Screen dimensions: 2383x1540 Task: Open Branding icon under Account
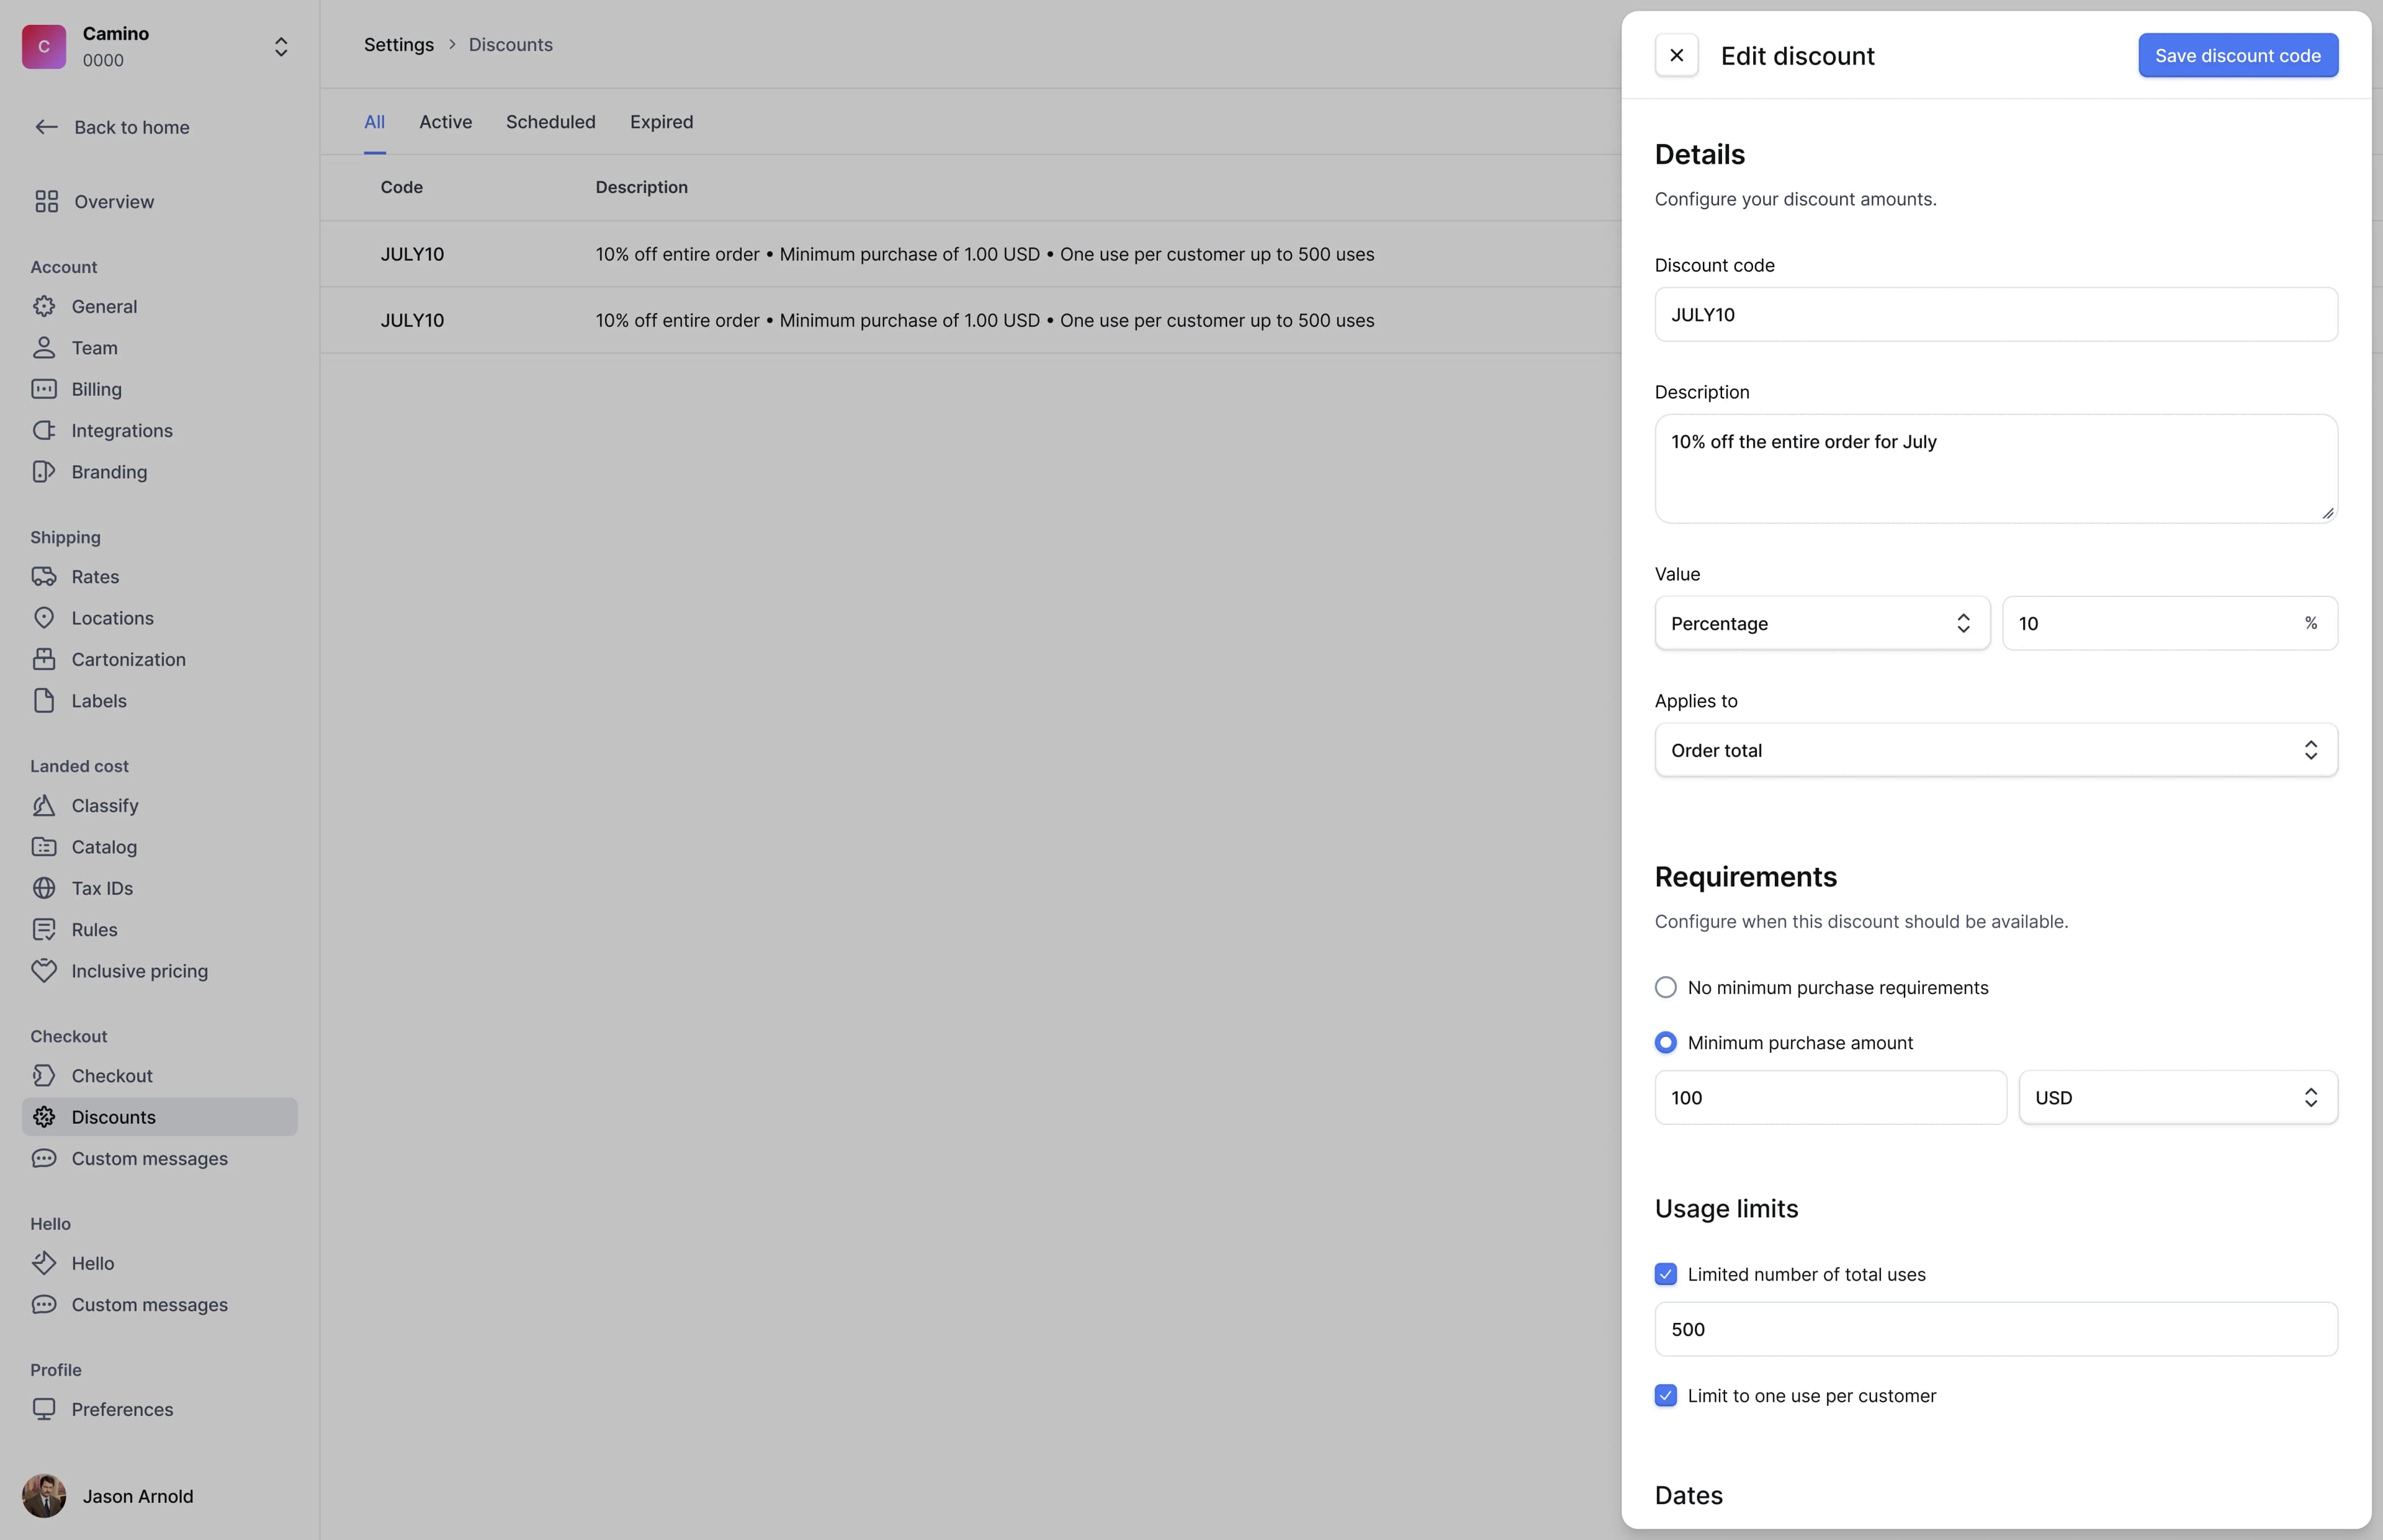point(44,472)
